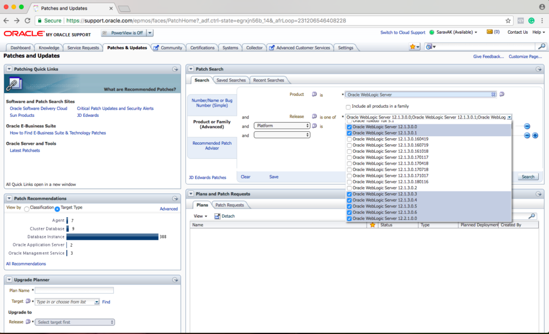This screenshot has width=549, height=334.
Task: Click the Search button
Action: pos(528,177)
